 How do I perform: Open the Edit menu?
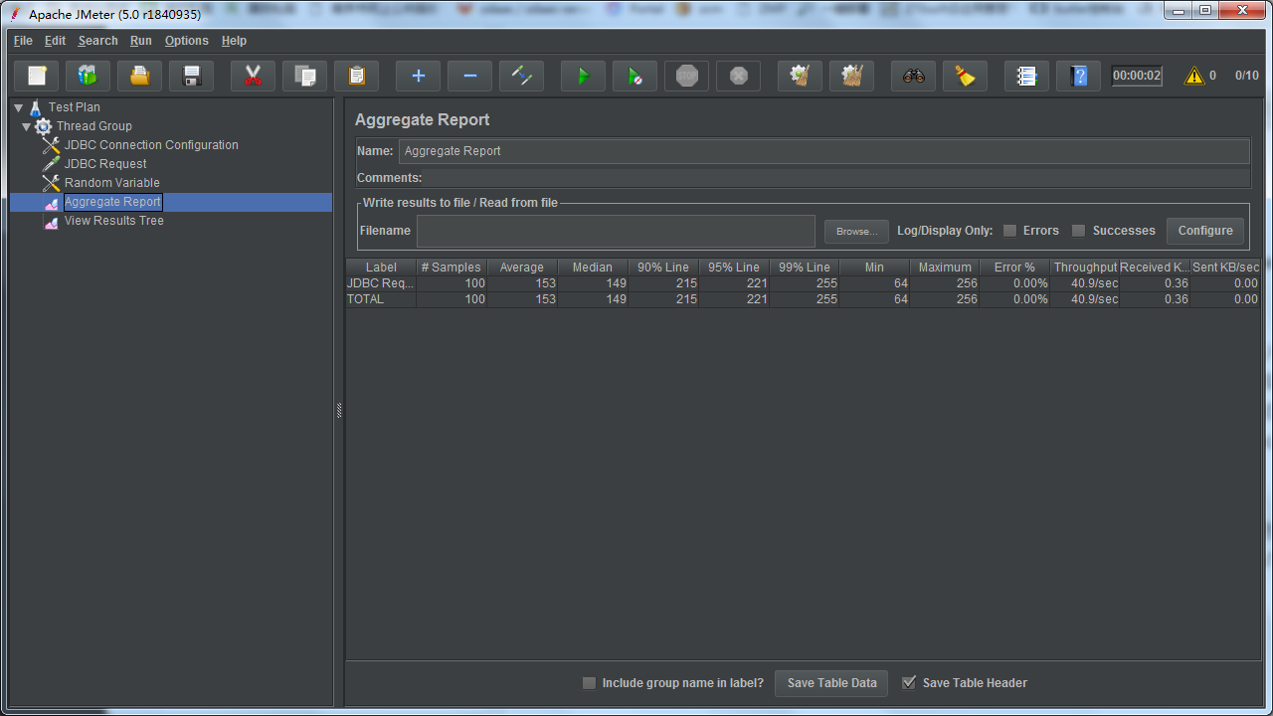coord(55,41)
